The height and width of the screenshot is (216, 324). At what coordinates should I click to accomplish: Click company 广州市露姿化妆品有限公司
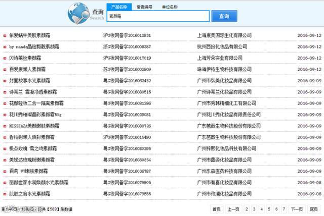pyautogui.click(x=224, y=160)
